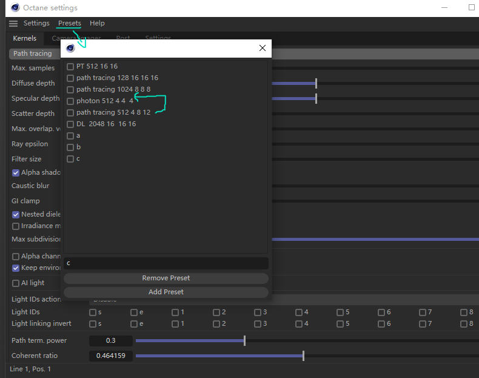Click the Max. samples label
This screenshot has width=479, height=378.
click(x=33, y=68)
